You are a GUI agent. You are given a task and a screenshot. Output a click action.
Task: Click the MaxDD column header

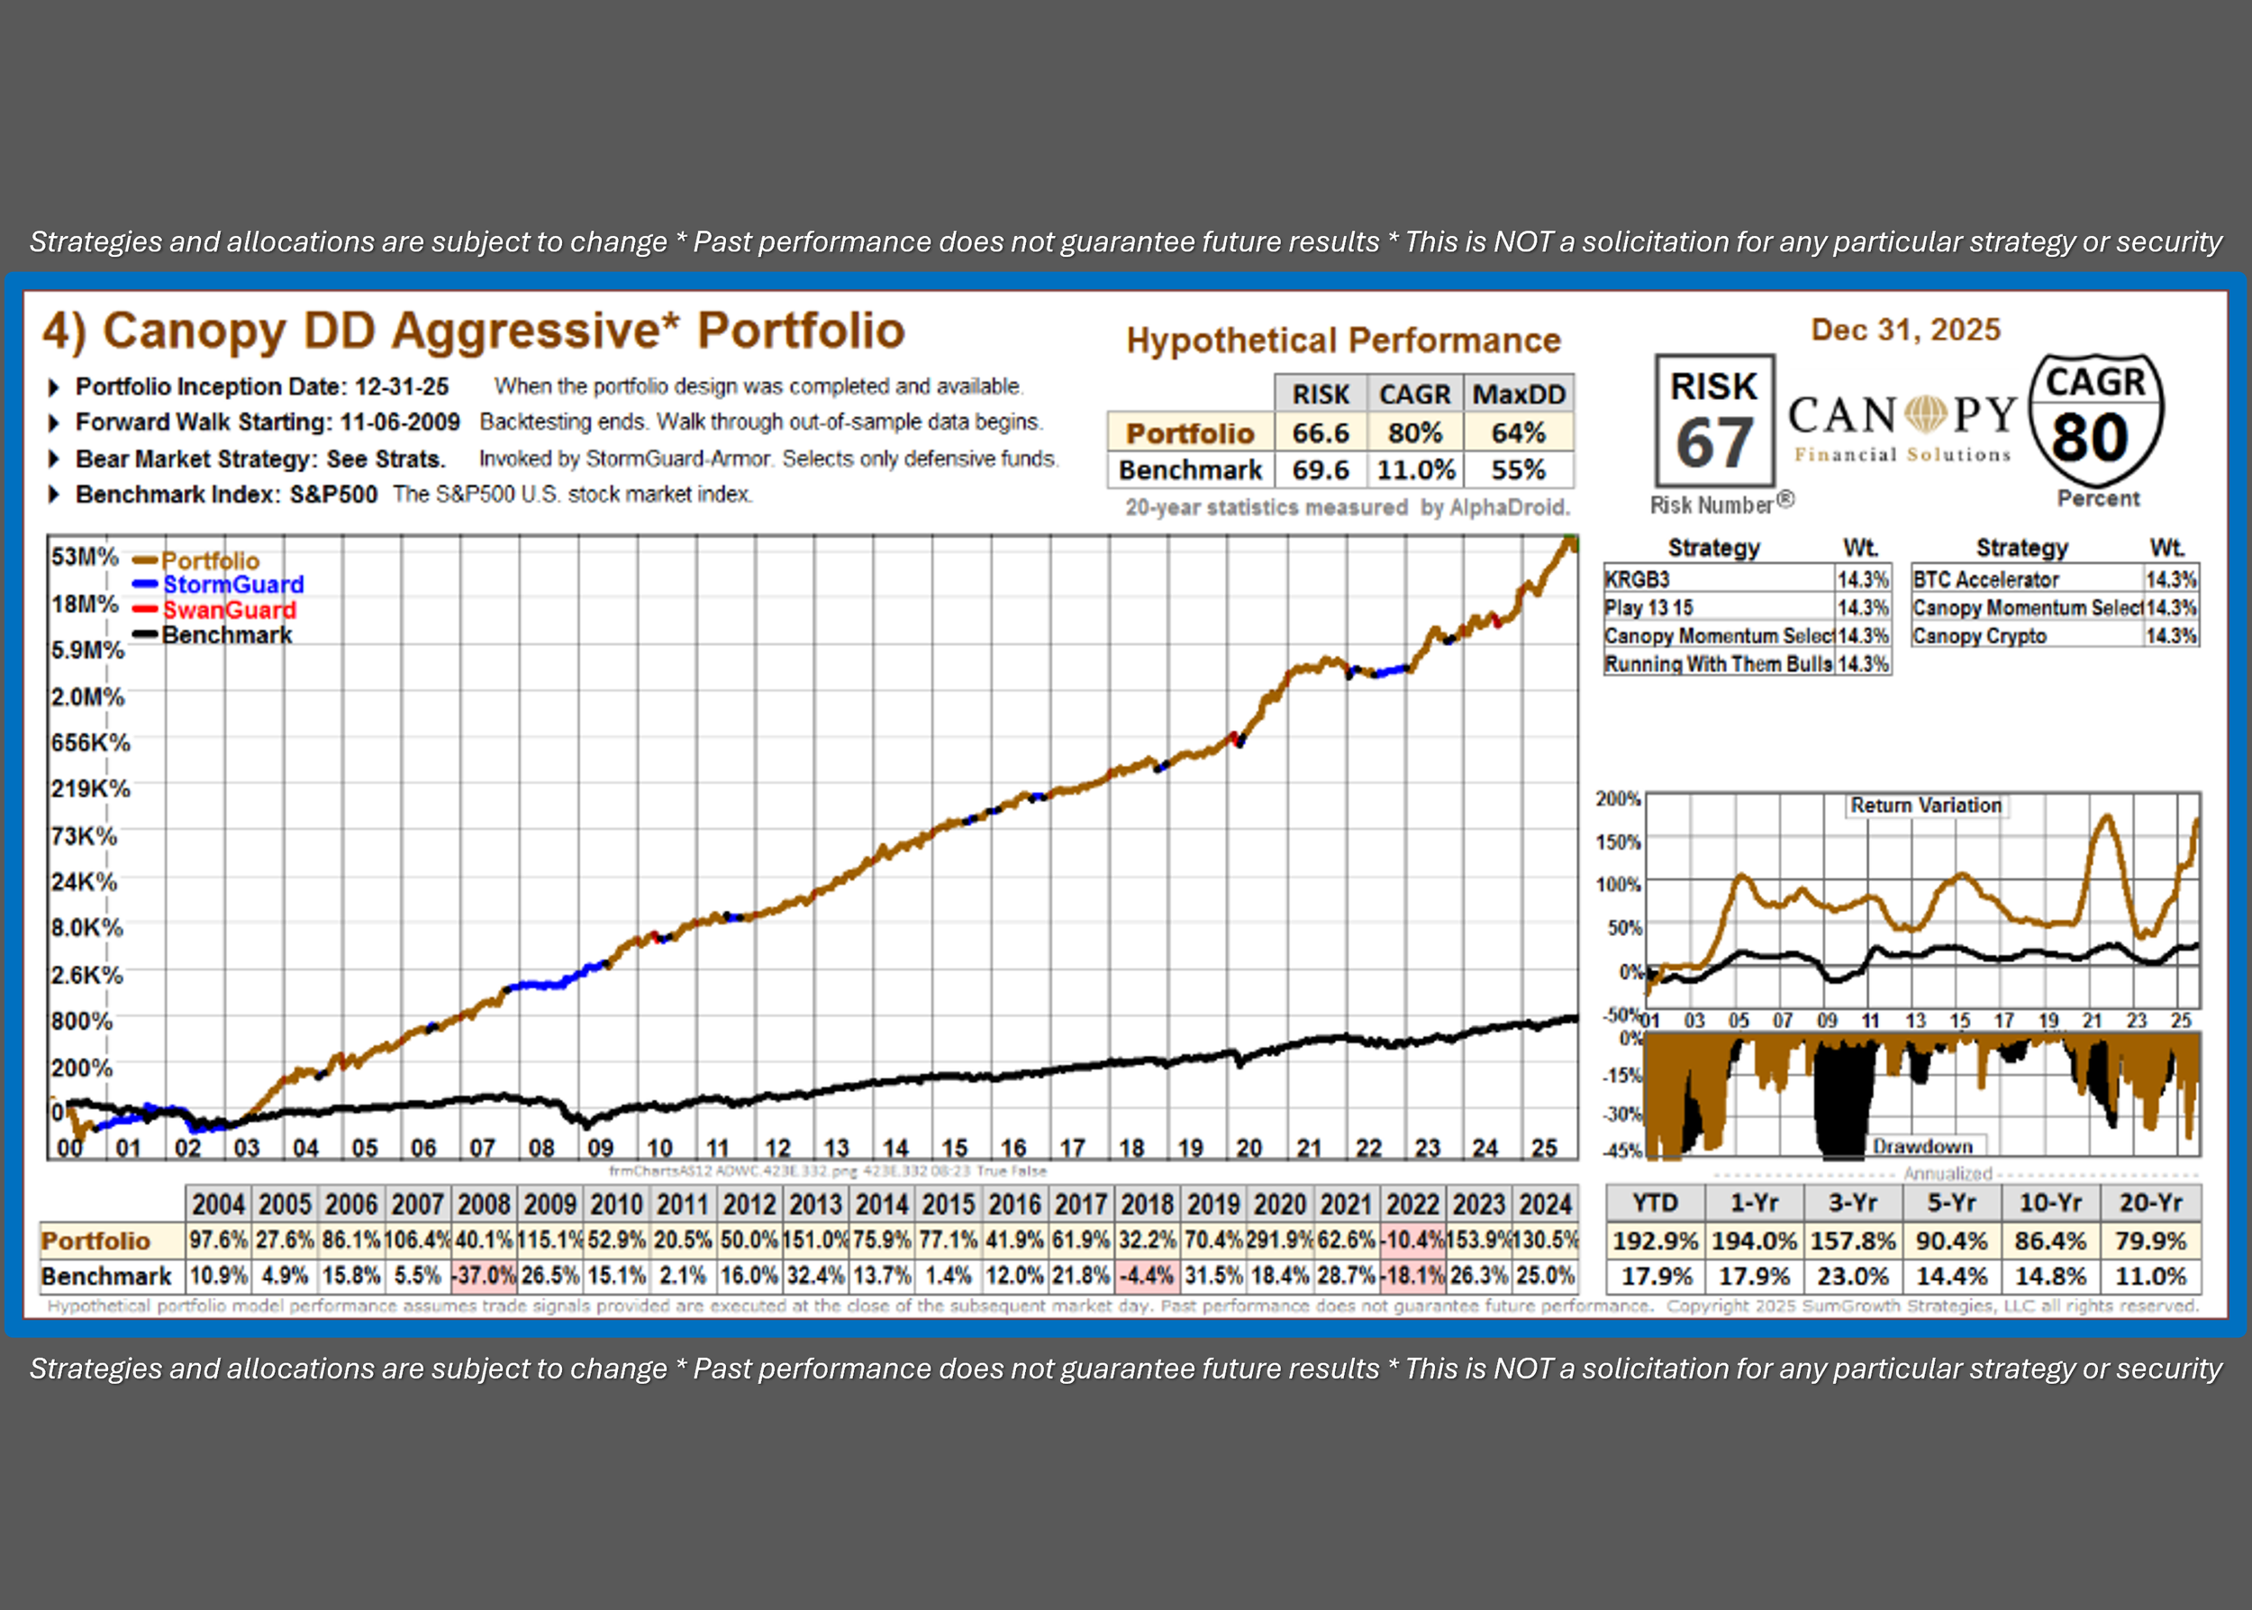click(1518, 395)
